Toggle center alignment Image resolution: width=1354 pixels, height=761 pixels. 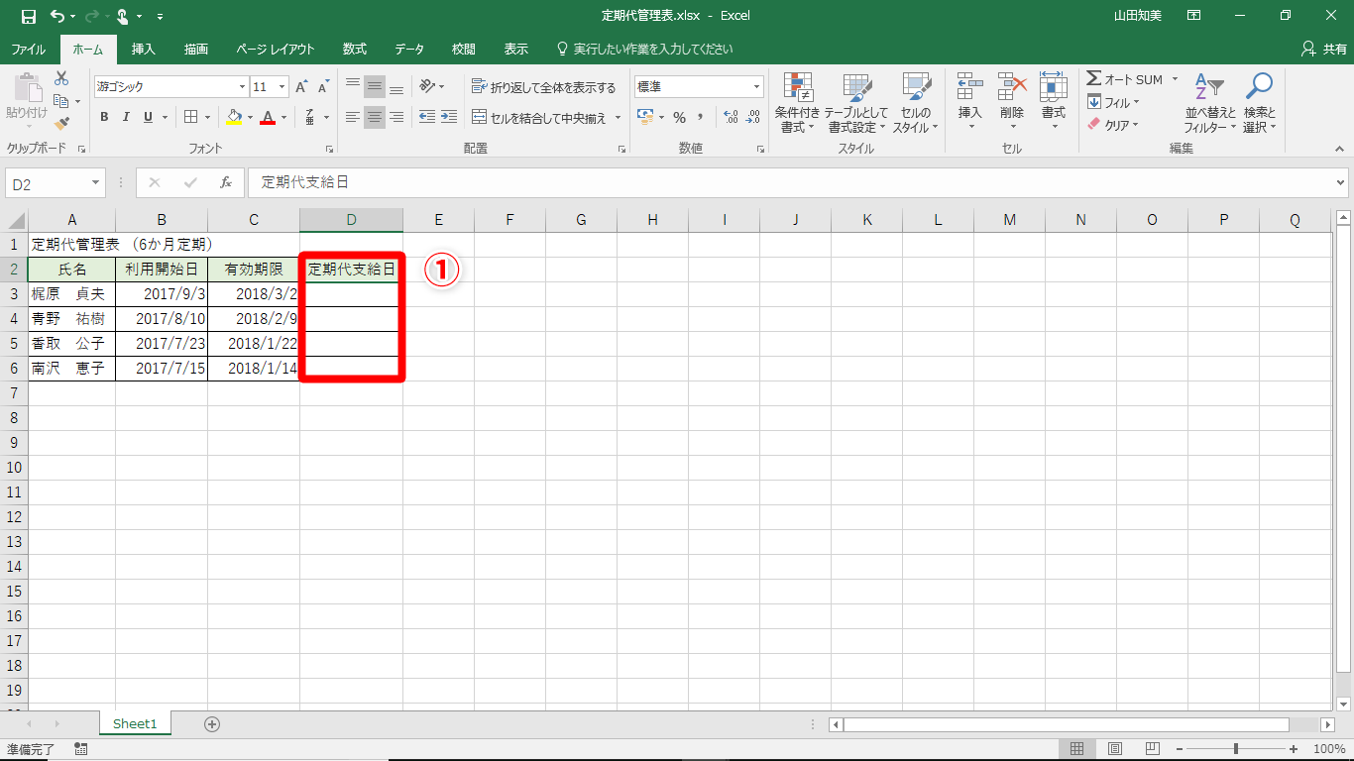[x=374, y=117]
